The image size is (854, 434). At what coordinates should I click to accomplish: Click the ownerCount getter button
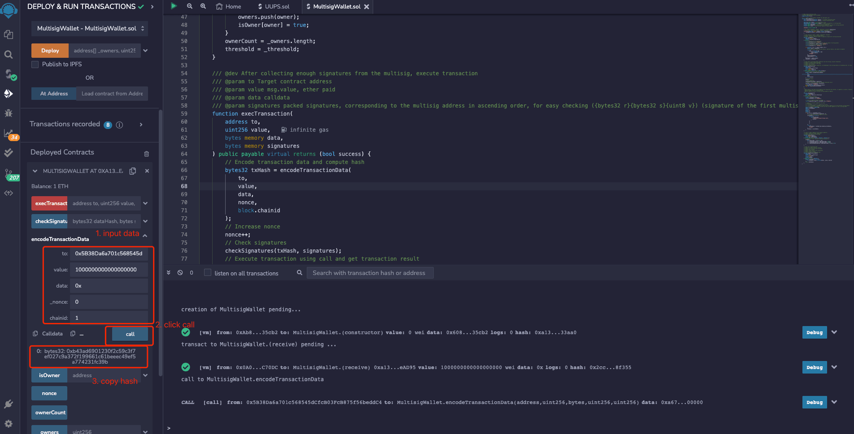(x=49, y=413)
